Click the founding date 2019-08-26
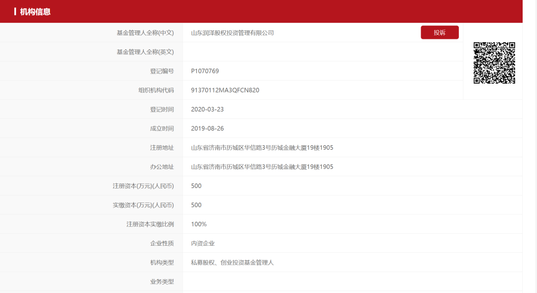This screenshot has height=293, width=537. click(x=207, y=128)
